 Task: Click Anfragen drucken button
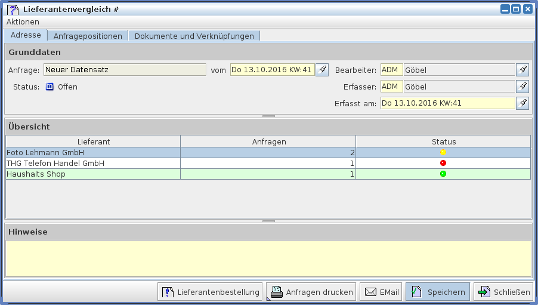[311, 292]
